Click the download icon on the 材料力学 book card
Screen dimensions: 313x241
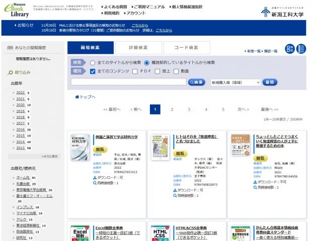(x=95, y=178)
